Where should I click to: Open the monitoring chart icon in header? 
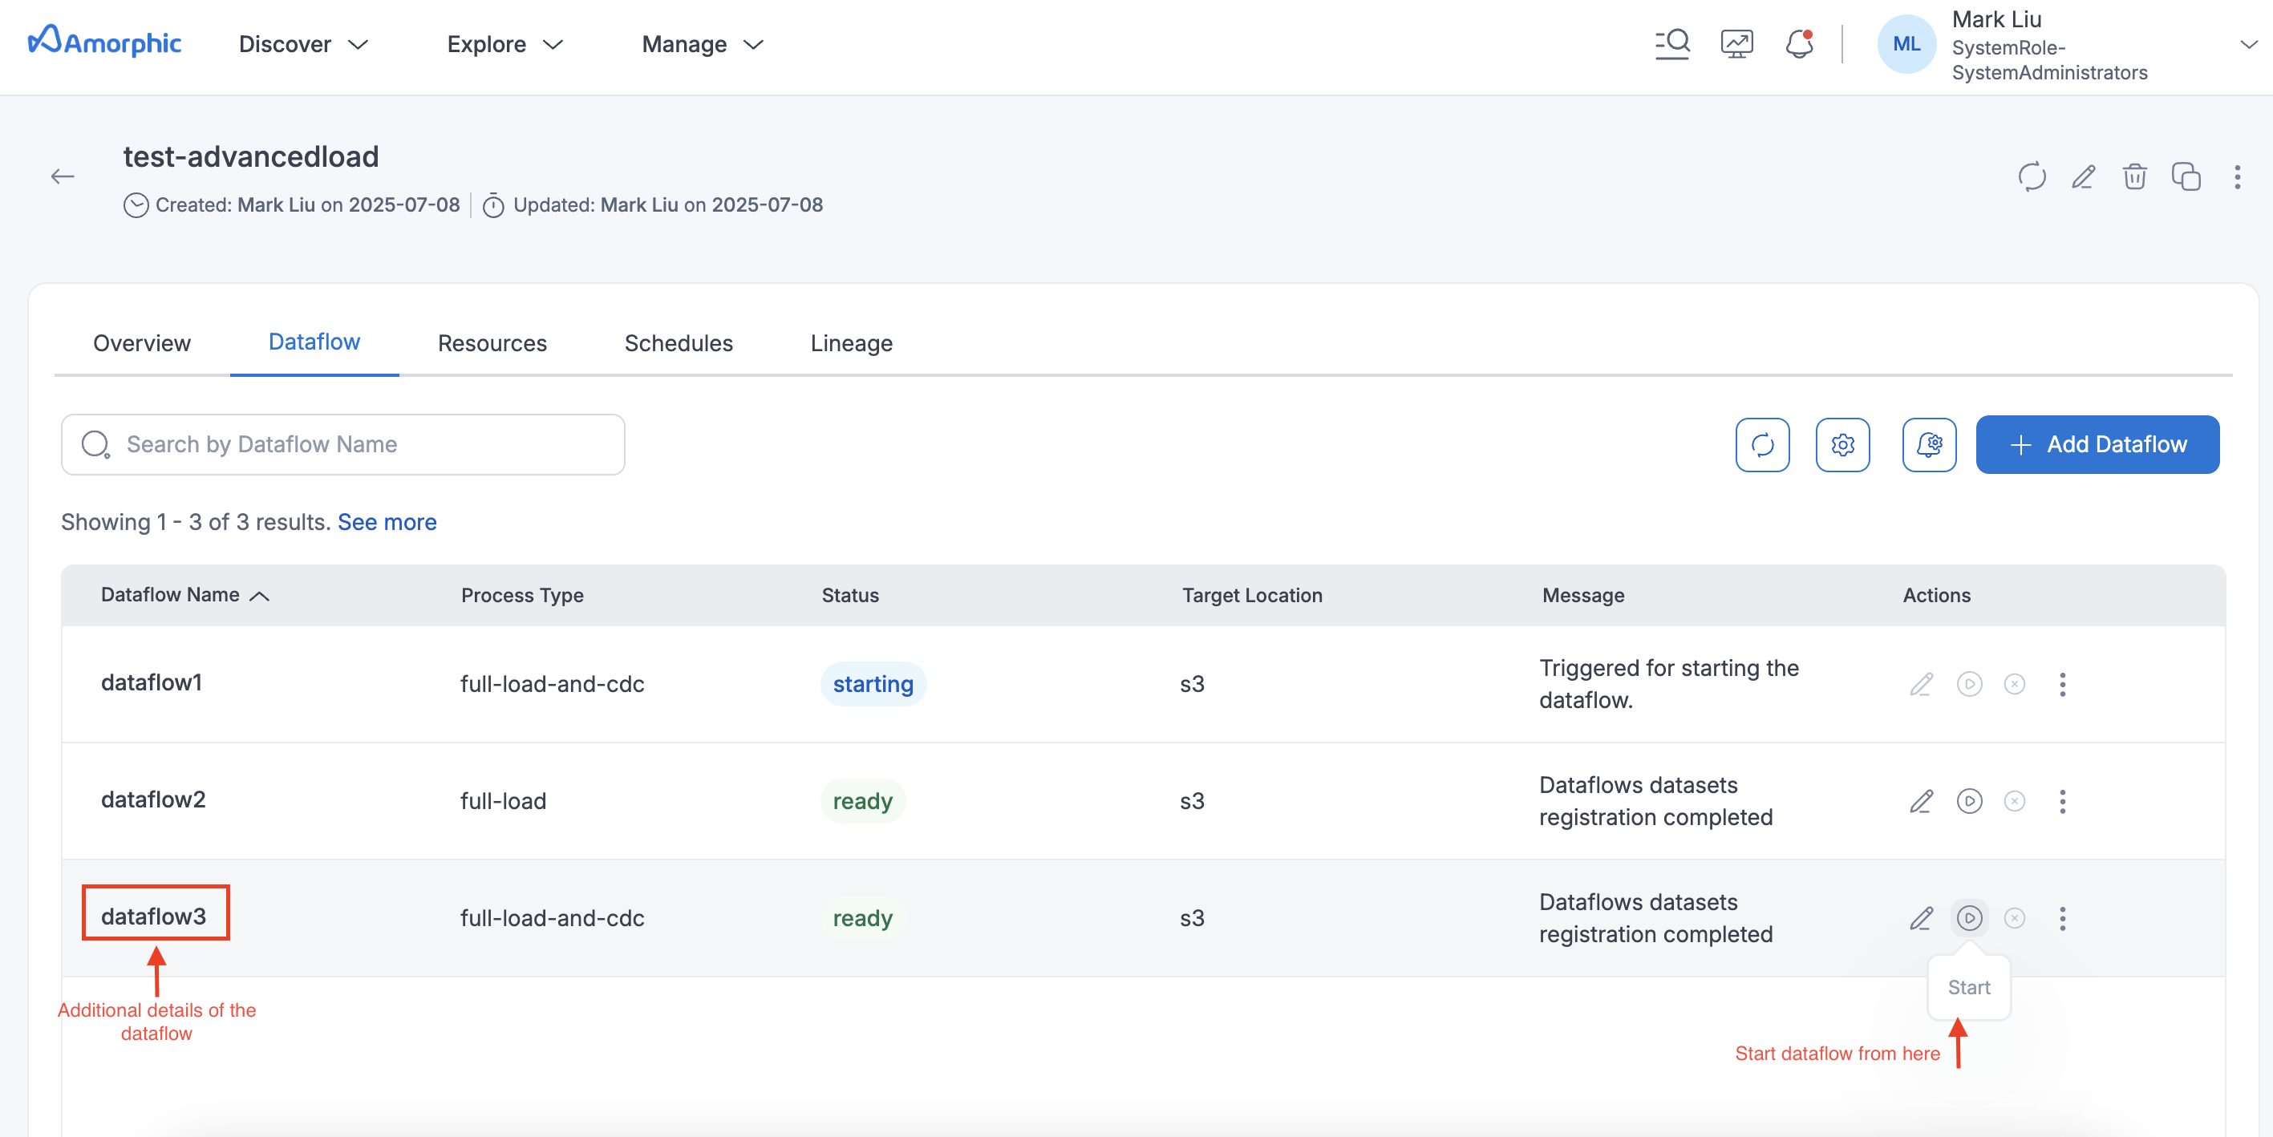pyautogui.click(x=1736, y=44)
